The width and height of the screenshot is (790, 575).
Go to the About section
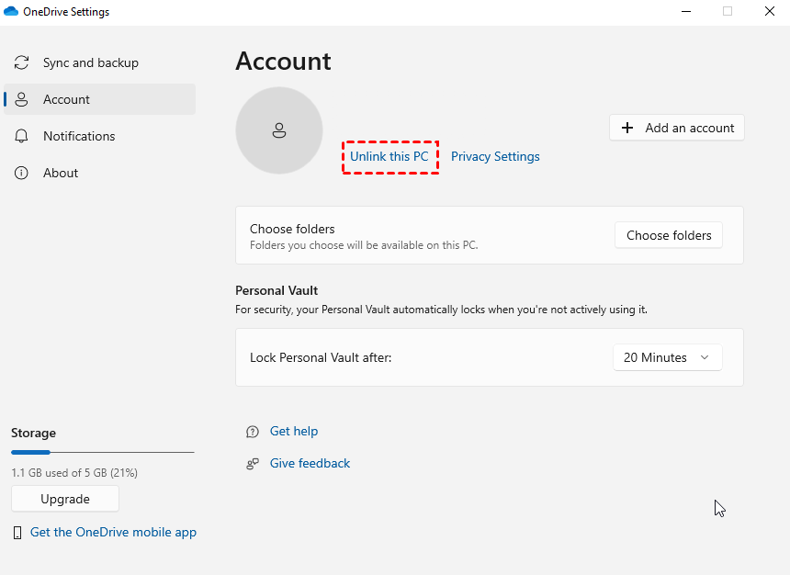pyautogui.click(x=61, y=173)
